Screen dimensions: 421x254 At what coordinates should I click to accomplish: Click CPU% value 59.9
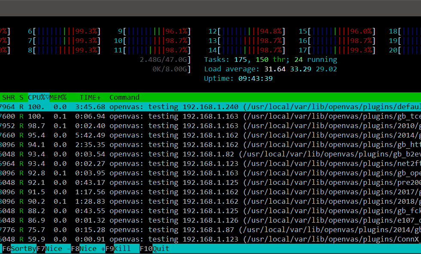point(37,239)
